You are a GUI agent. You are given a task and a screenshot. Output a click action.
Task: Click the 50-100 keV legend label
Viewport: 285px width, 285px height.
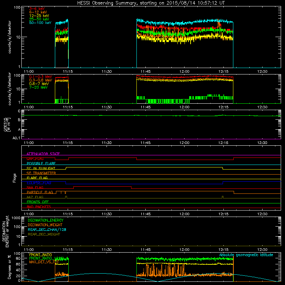coord(40,23)
